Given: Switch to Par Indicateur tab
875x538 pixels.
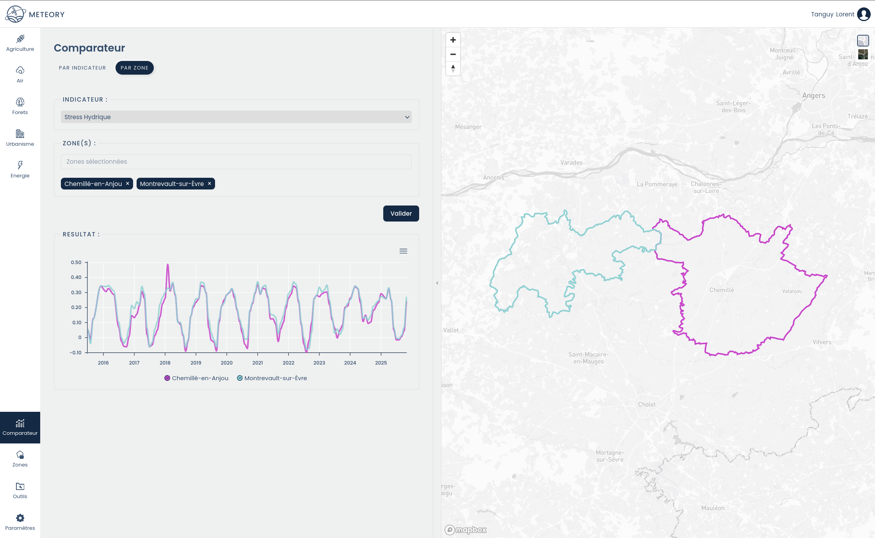Looking at the screenshot, I should tap(82, 68).
